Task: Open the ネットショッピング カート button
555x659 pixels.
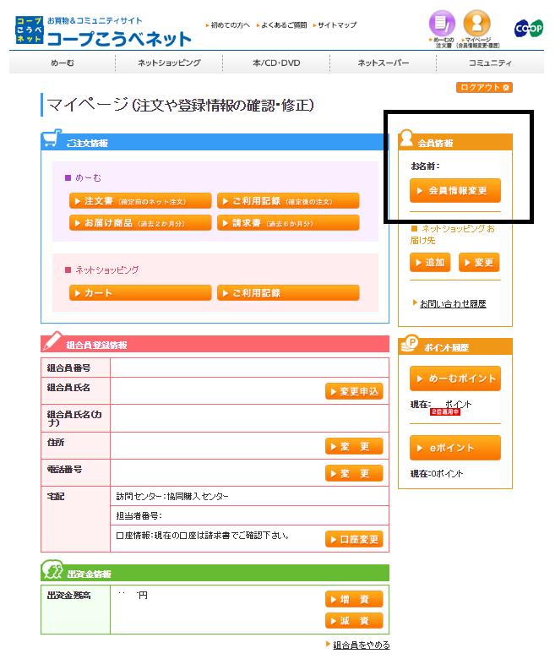Action: (140, 293)
